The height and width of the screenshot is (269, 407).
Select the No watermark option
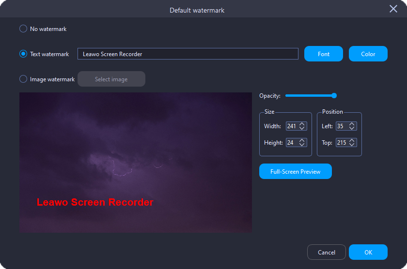click(x=23, y=29)
